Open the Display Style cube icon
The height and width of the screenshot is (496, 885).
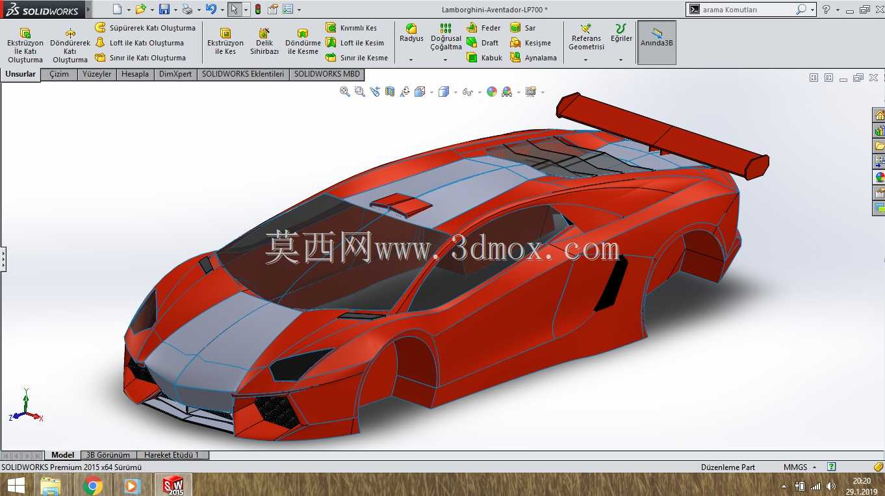[x=444, y=92]
